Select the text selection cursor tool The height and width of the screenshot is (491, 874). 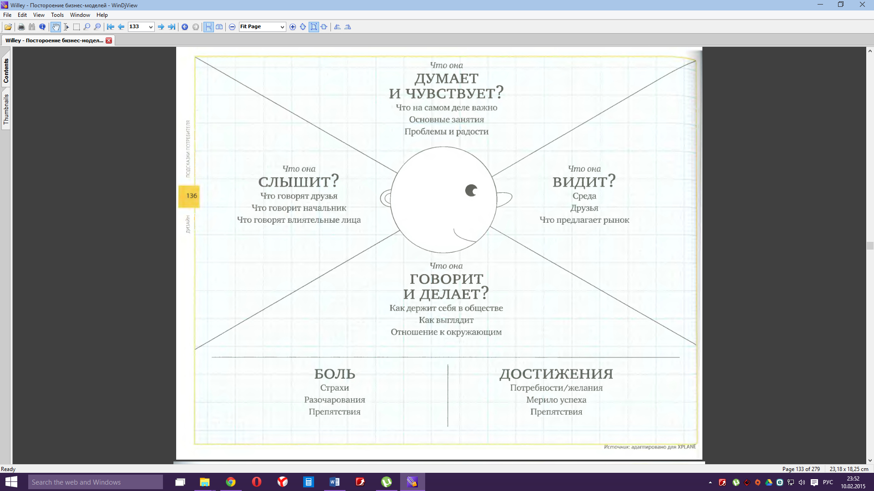pos(66,27)
